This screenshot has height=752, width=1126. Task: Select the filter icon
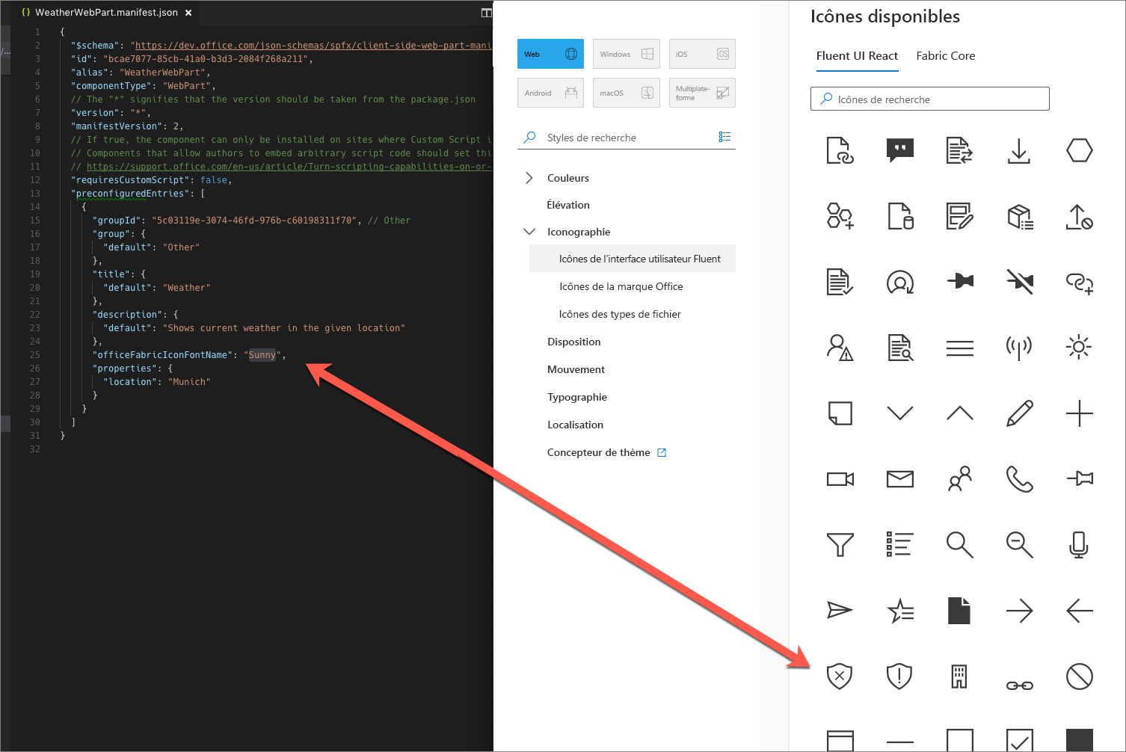coord(840,545)
